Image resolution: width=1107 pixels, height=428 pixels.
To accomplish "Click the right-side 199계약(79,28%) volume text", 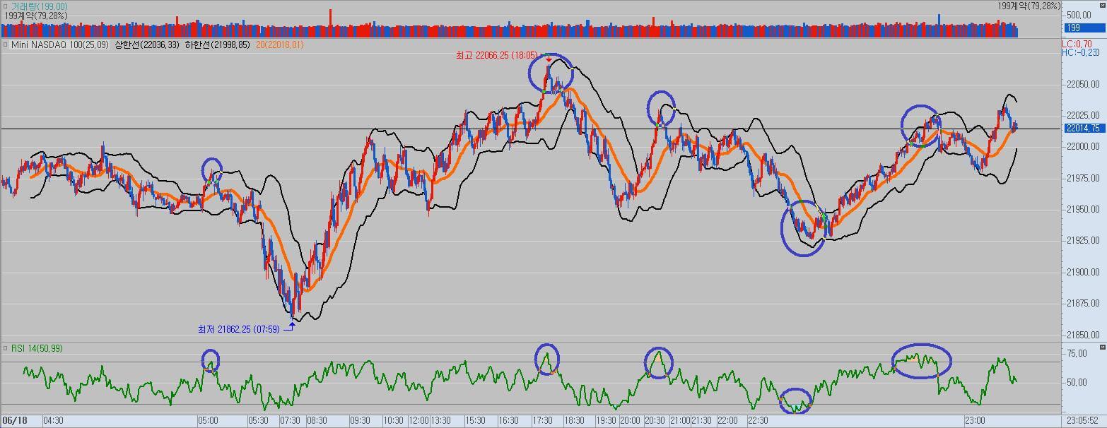I will pyautogui.click(x=1029, y=6).
